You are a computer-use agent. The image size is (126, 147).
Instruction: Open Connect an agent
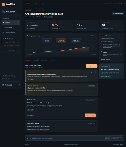click(x=11, y=33)
